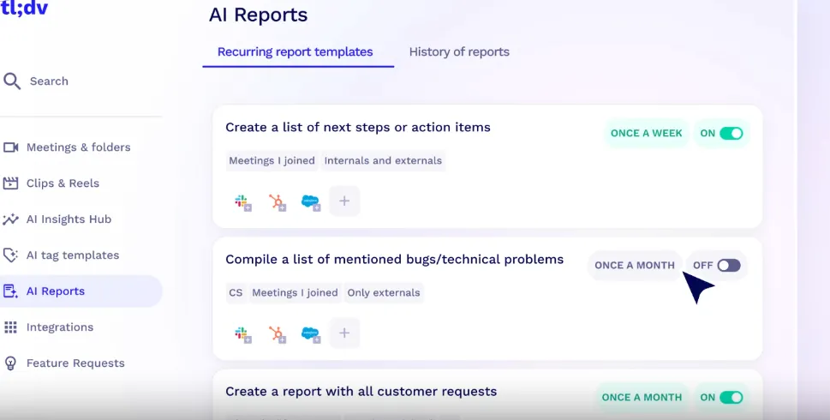This screenshot has height=420, width=830.
Task: Click 'Meetings I joined' tag on bugs report
Action: (295, 293)
